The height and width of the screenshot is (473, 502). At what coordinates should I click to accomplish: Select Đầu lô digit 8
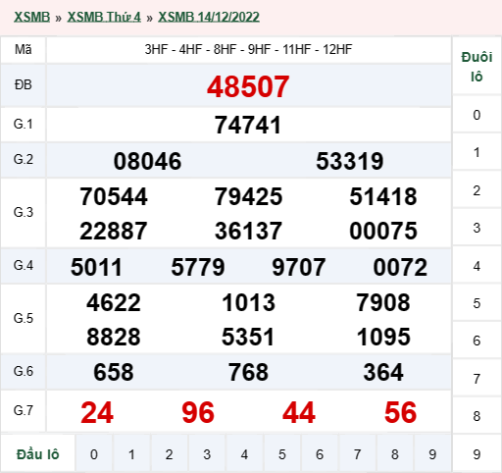[394, 454]
